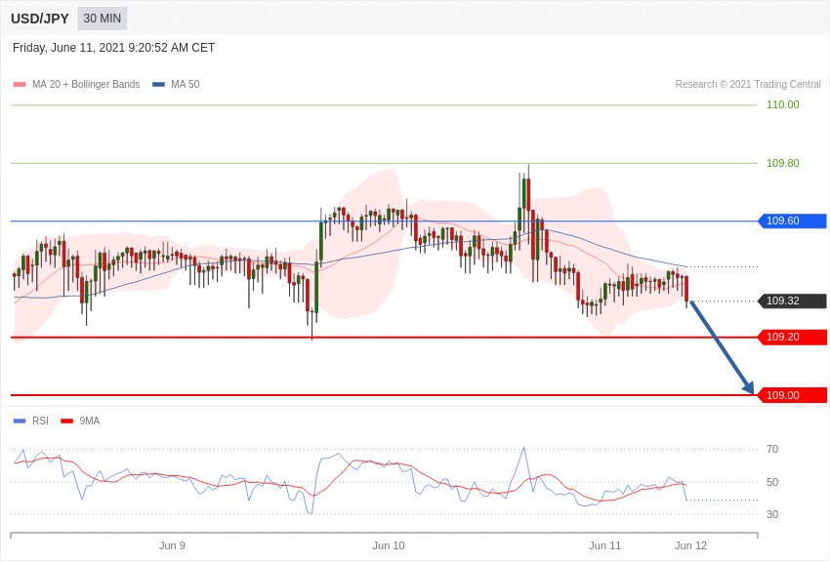This screenshot has height=562, width=830.
Task: Click the Jun 9 date axis label
Action: (172, 545)
